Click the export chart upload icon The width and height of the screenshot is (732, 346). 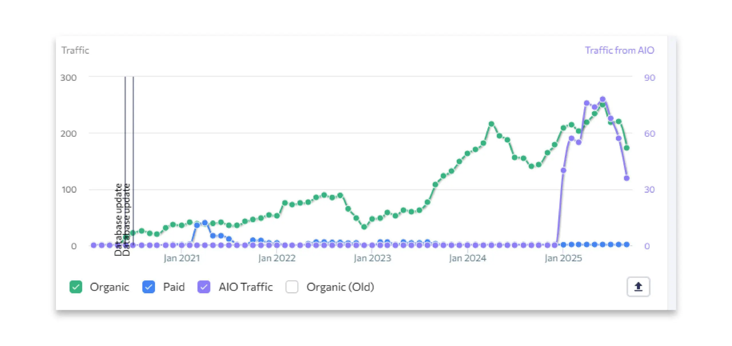(638, 287)
